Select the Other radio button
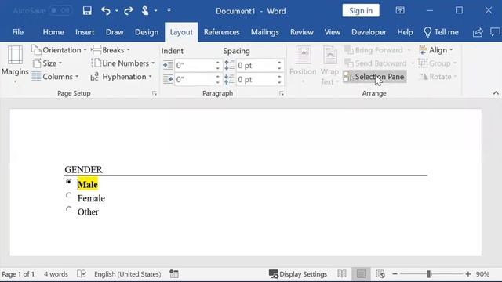 tap(68, 209)
